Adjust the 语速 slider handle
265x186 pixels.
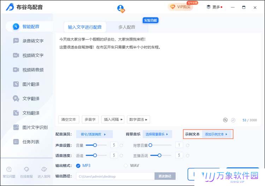[x=95, y=155]
